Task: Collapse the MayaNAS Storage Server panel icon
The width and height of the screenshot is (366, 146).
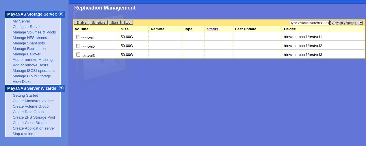Action: click(61, 14)
